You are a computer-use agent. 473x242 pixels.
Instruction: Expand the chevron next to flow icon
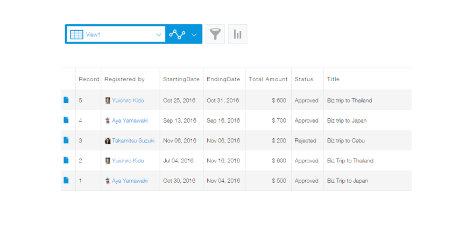point(194,34)
